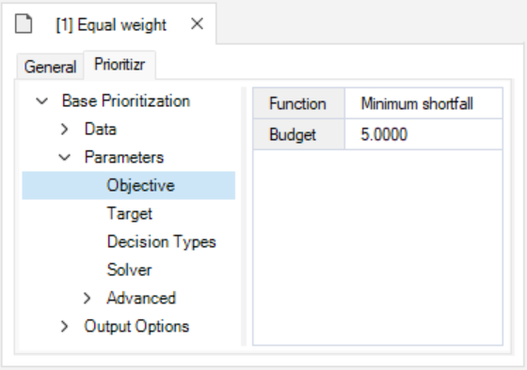
Task: Select the Solver item
Action: tap(130, 270)
